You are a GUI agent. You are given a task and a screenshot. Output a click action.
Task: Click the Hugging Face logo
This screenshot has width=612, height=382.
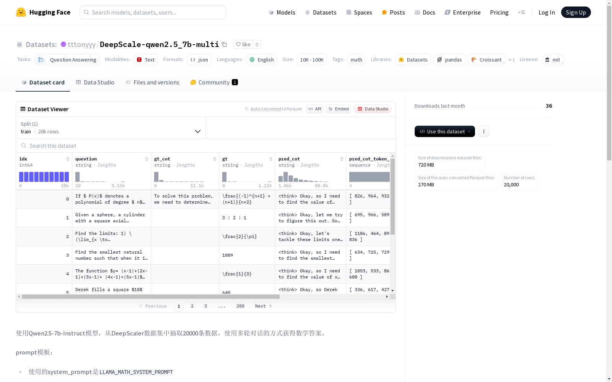tap(43, 12)
